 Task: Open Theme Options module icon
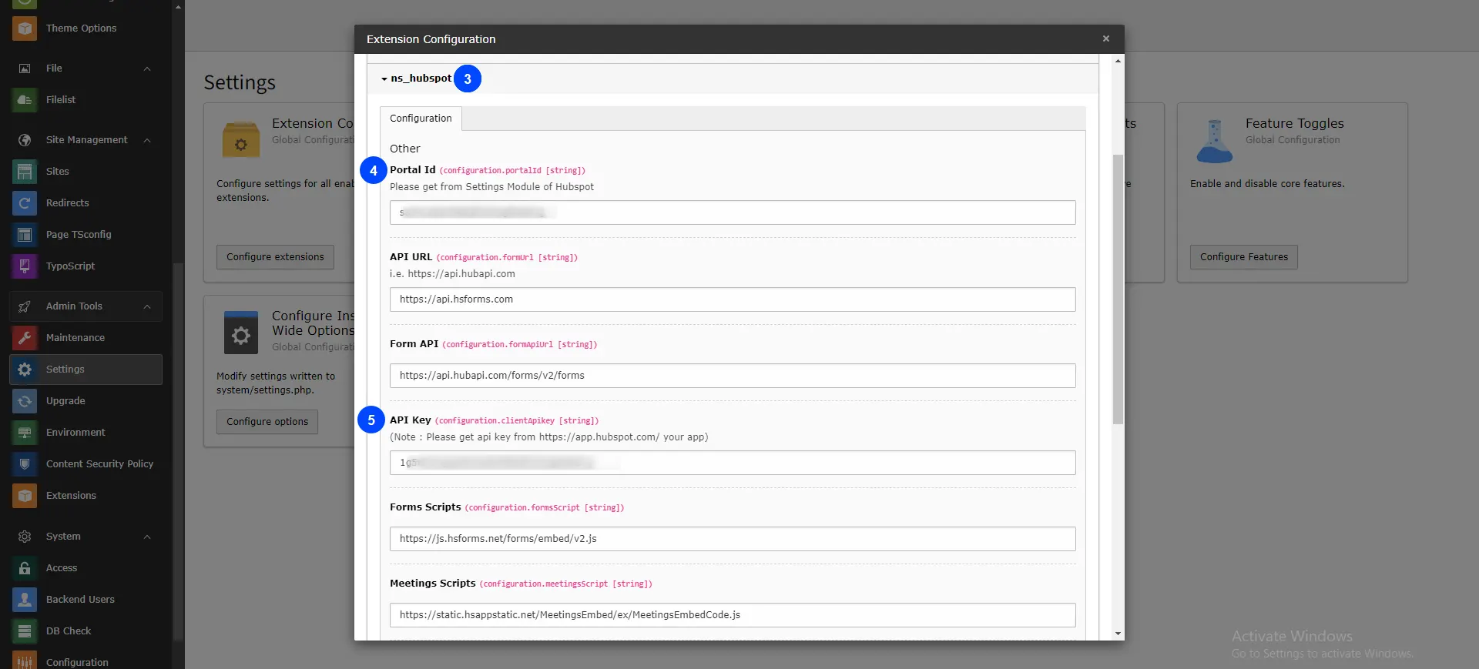(x=25, y=28)
